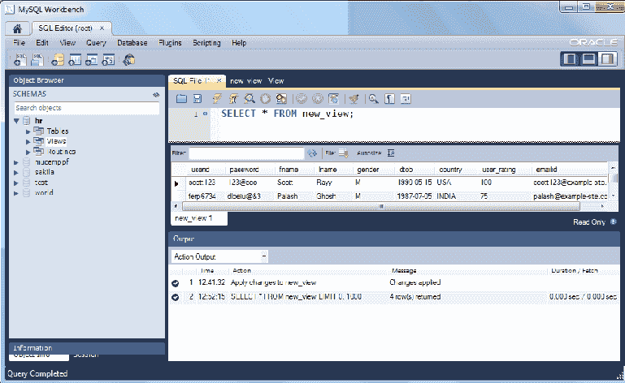Image resolution: width=625 pixels, height=383 pixels.
Task: Open the Database menu
Action: coord(132,42)
